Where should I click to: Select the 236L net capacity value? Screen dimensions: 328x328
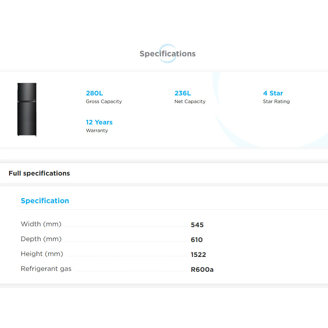click(x=183, y=93)
